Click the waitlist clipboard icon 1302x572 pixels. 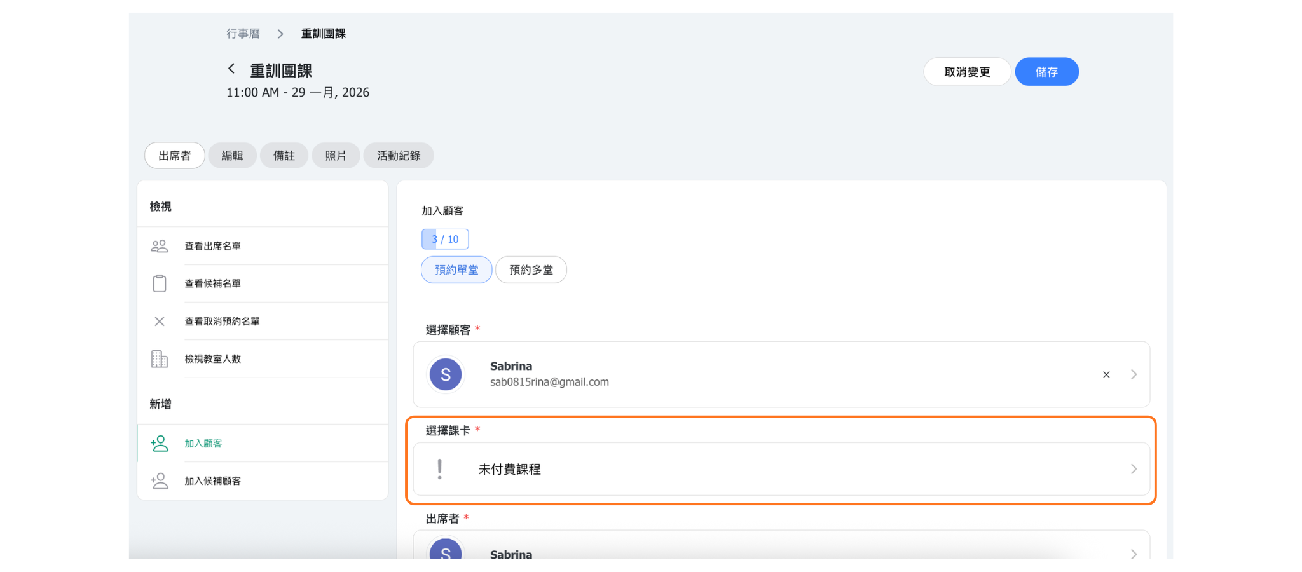point(160,283)
